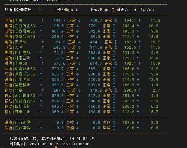Select the 移动|陕西西安5G server name
The width and height of the screenshot is (187, 148).
coord(20,101)
